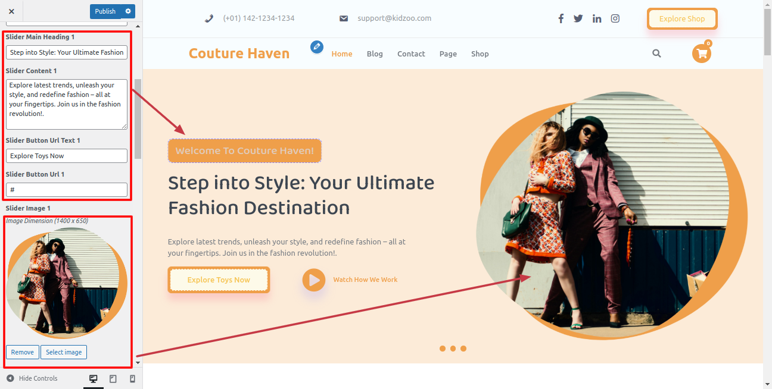Open the LinkedIn social icon
This screenshot has width=772, height=389.
(x=597, y=18)
